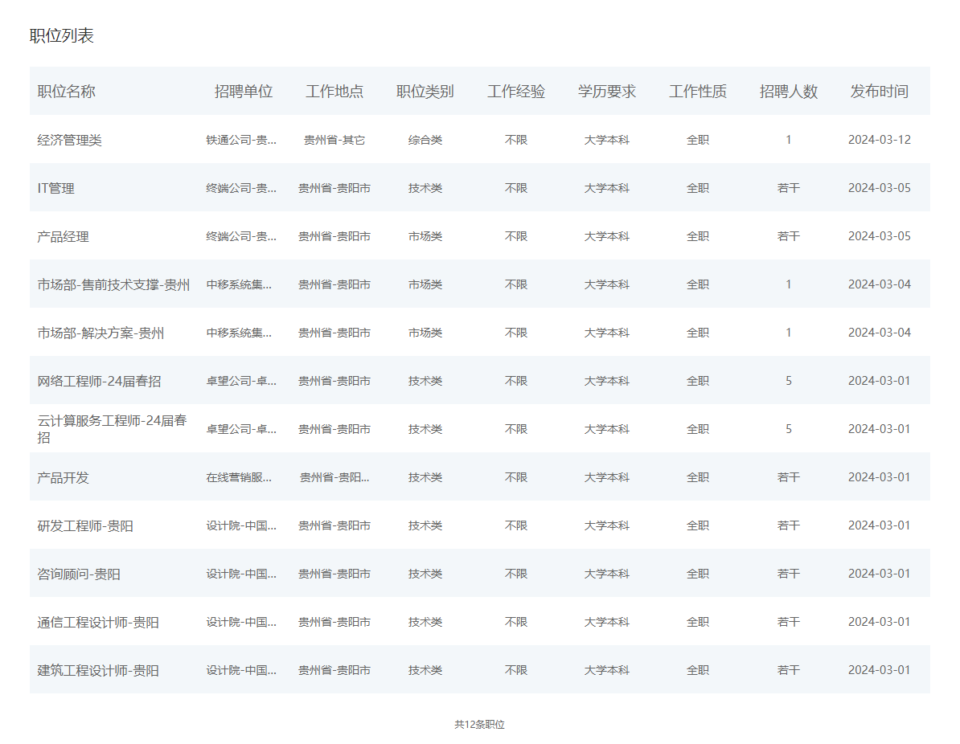Click 铁通公司 employer in first row

[241, 140]
